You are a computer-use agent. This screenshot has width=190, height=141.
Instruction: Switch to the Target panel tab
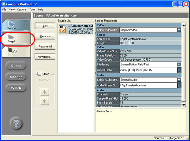point(16,39)
